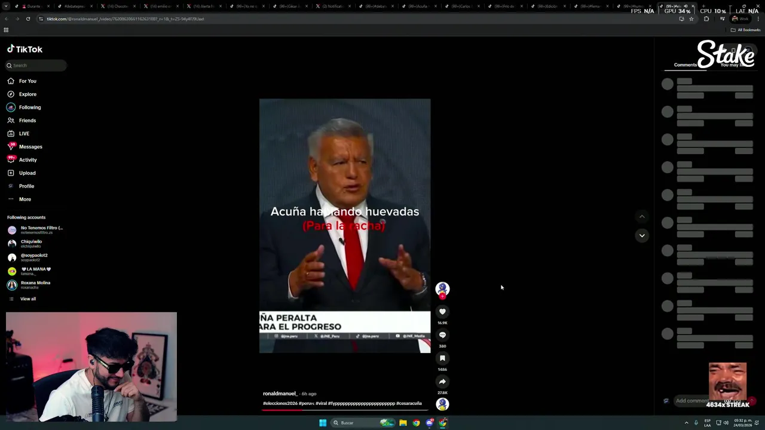Expand the More options menu
Viewport: 765px width, 430px height.
[x=25, y=199]
